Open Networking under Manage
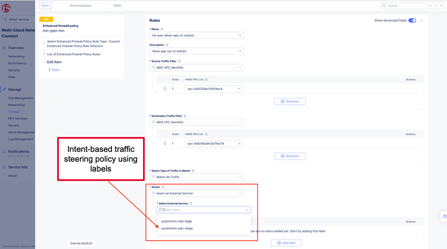 point(16,105)
